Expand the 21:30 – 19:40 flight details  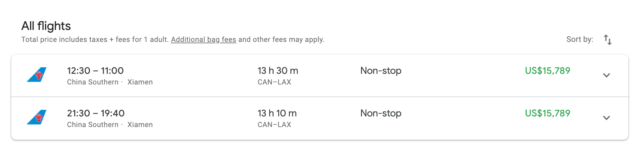(606, 118)
